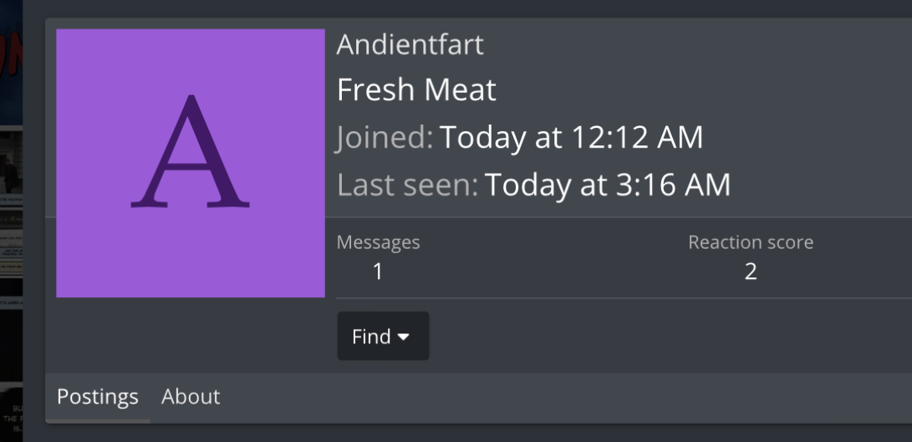This screenshot has height=442, width=912.
Task: Switch to the Postings tab
Action: coord(97,396)
